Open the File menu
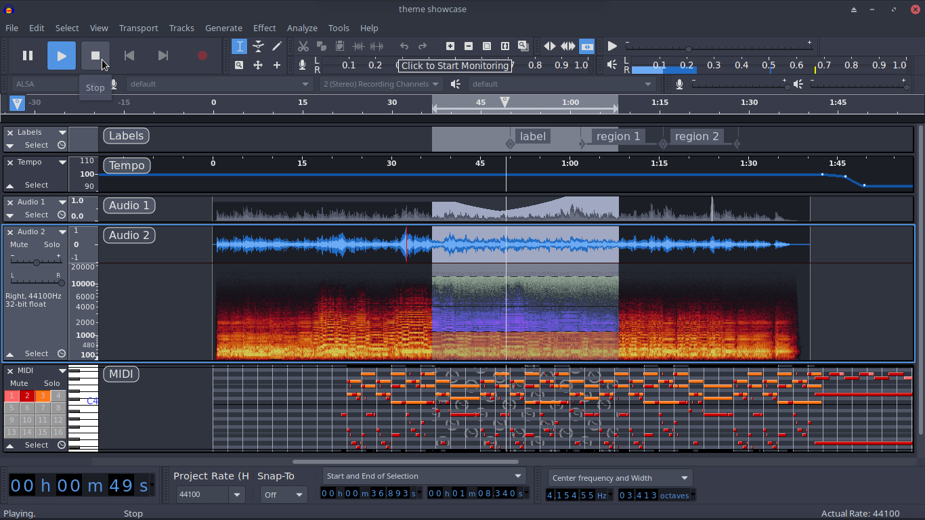This screenshot has height=520, width=925. click(12, 28)
